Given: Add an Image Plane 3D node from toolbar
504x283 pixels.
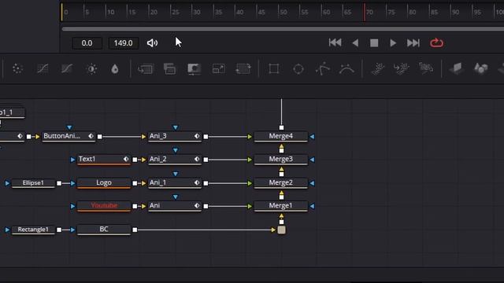Looking at the screenshot, I should tap(457, 68).
